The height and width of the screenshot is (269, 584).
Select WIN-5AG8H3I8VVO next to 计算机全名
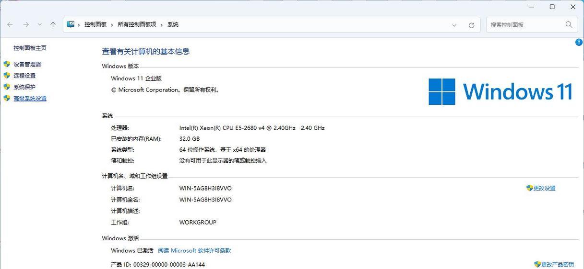point(205,200)
